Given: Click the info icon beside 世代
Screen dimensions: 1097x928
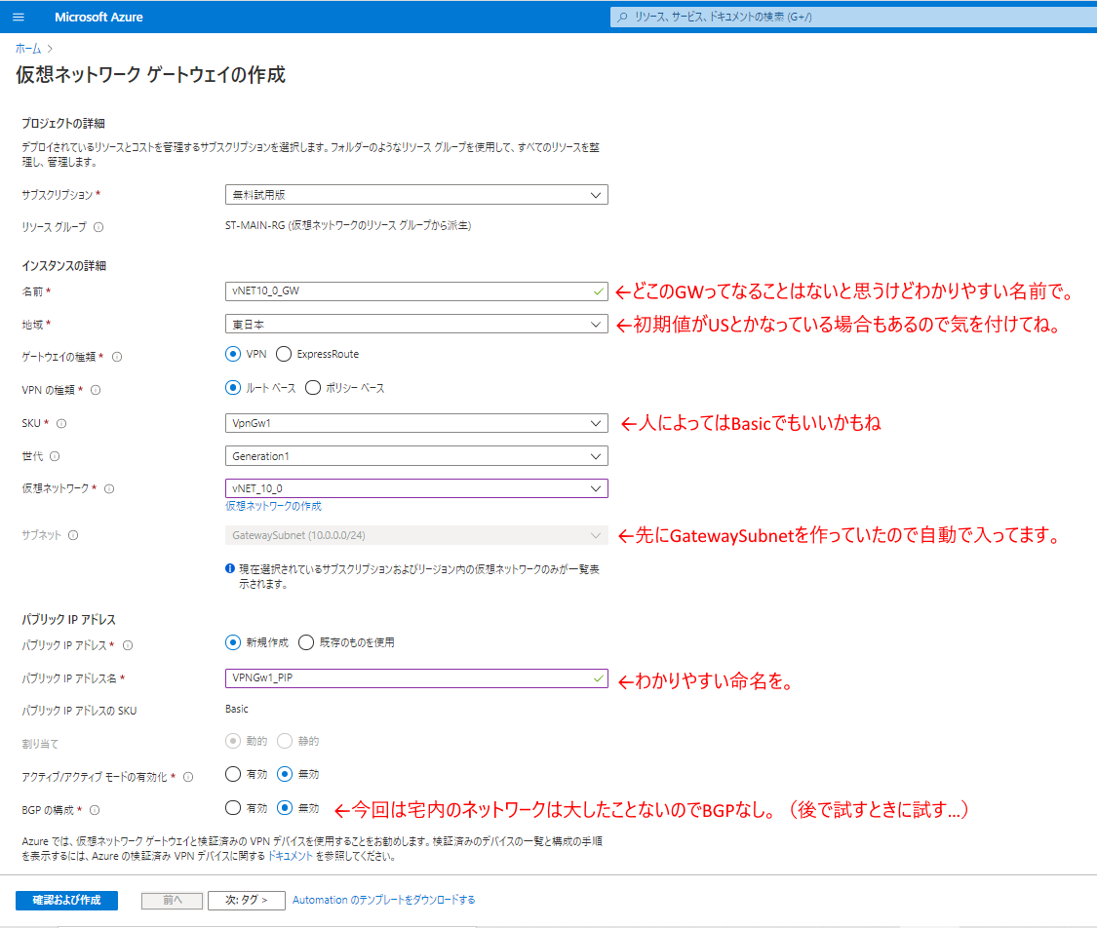Looking at the screenshot, I should (54, 454).
